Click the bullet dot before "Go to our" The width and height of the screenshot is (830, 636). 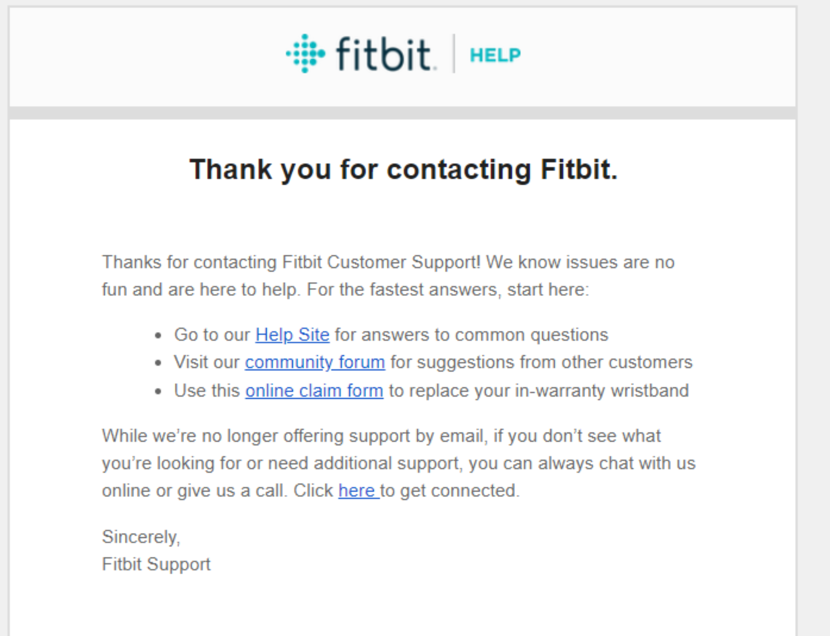point(159,336)
